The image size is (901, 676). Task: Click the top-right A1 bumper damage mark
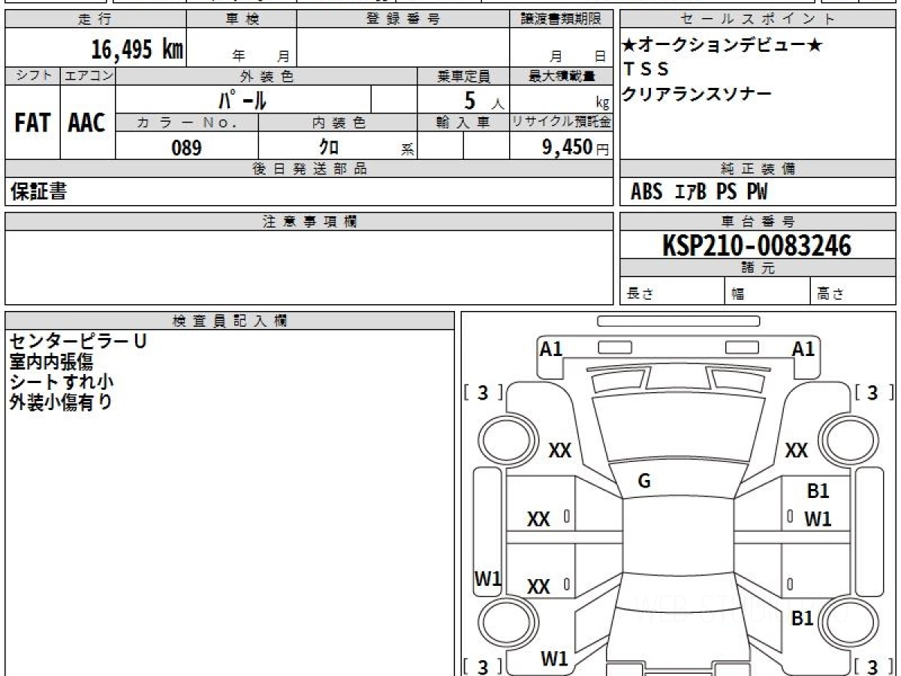[803, 349]
